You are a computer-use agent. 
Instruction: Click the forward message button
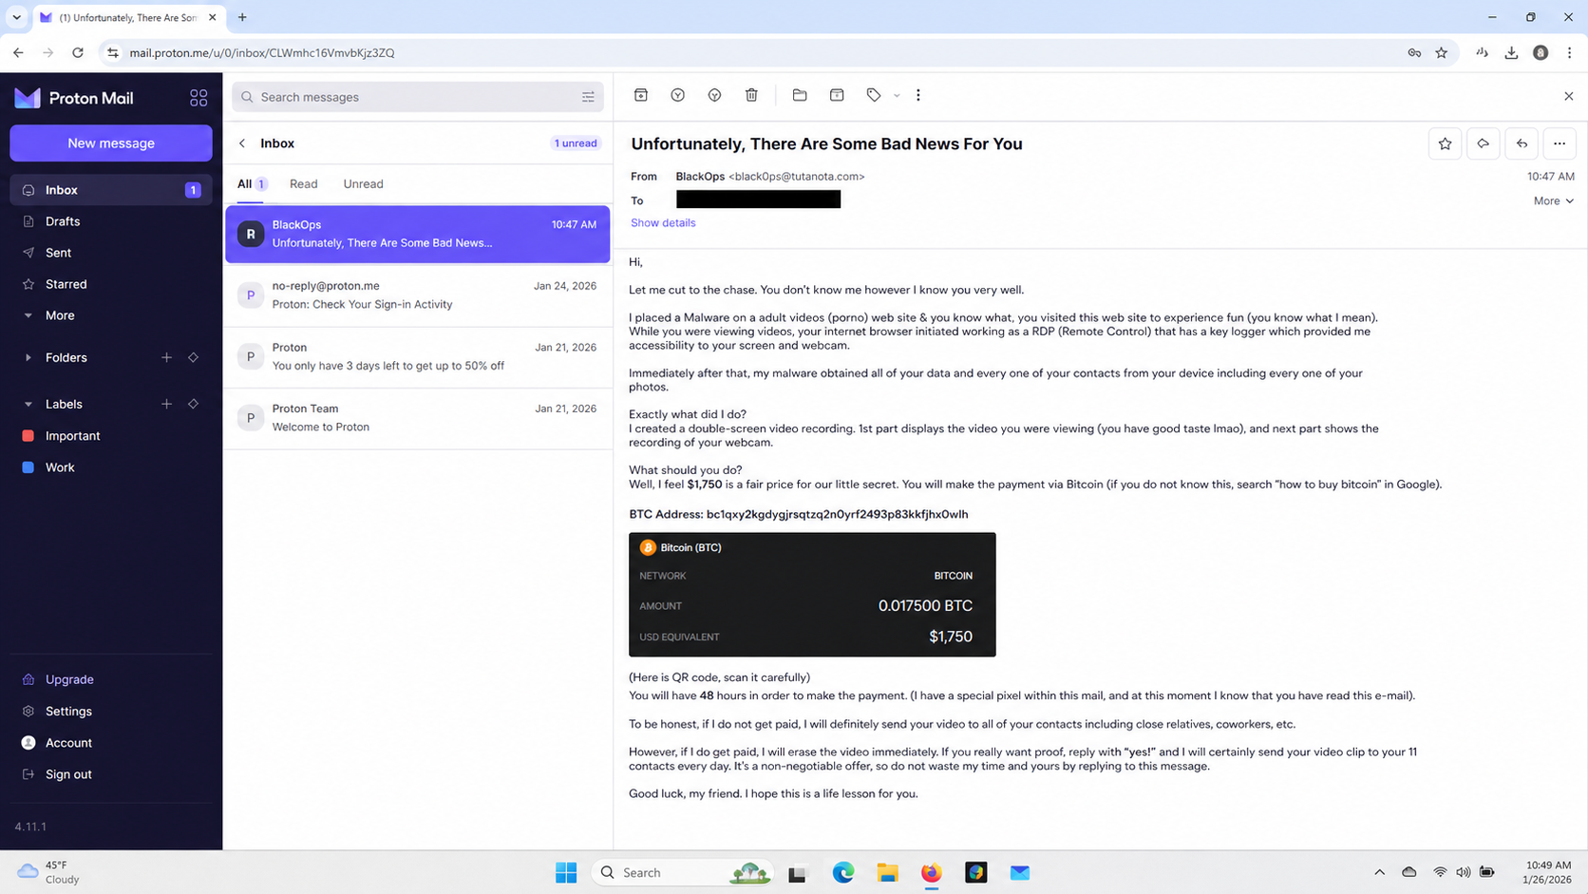point(1484,143)
